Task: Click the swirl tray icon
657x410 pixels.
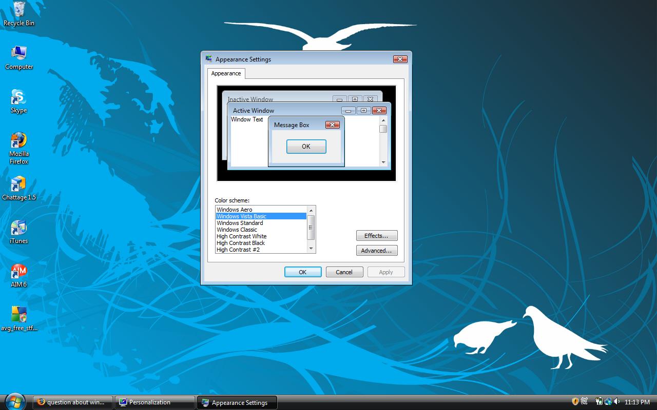Action: click(585, 402)
